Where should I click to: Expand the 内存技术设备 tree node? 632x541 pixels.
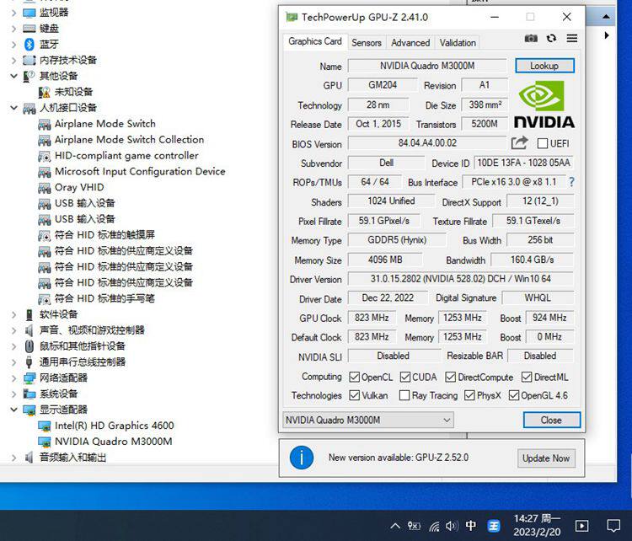coord(13,61)
